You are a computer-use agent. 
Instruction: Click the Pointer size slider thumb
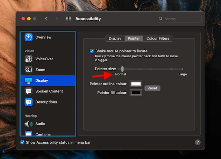pos(122,69)
